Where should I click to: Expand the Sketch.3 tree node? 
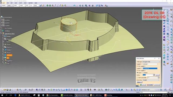(3, 47)
